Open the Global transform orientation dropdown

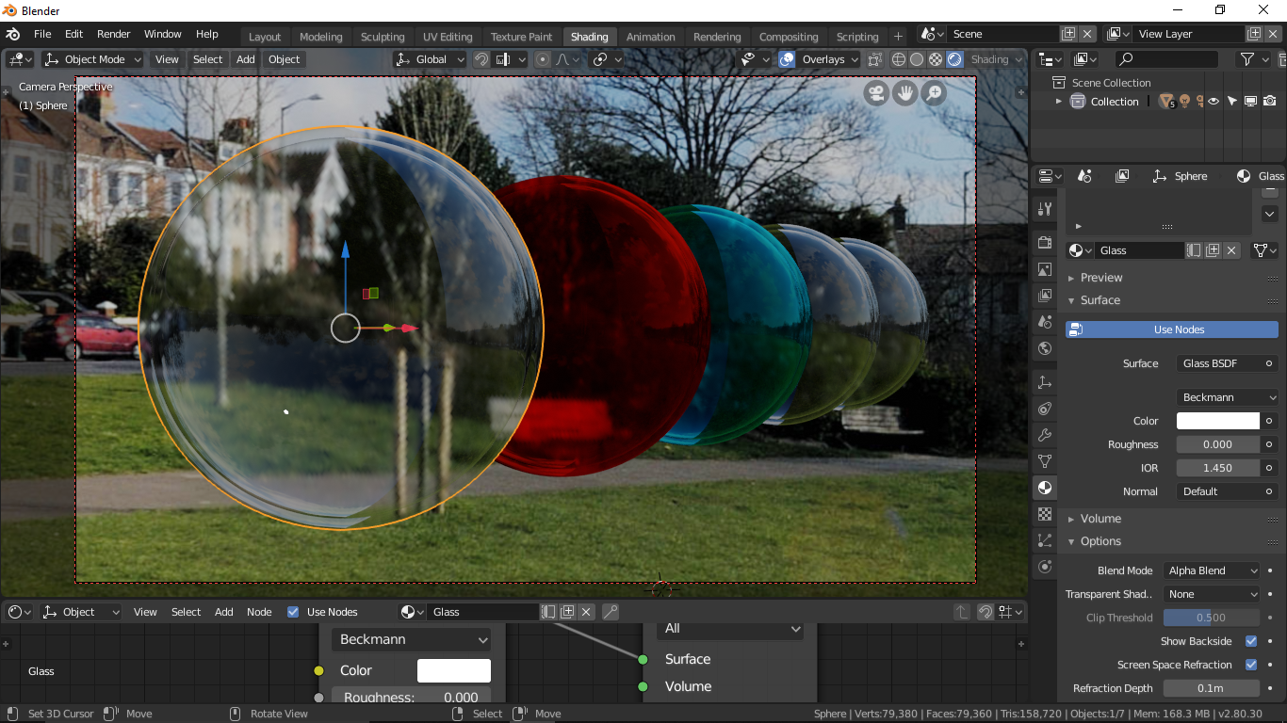point(431,59)
